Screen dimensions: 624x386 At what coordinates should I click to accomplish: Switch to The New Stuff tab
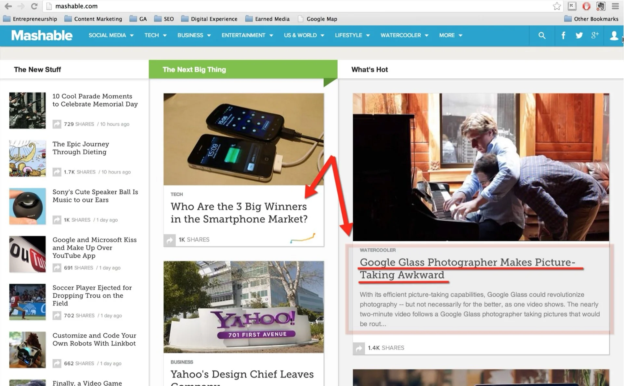(37, 70)
